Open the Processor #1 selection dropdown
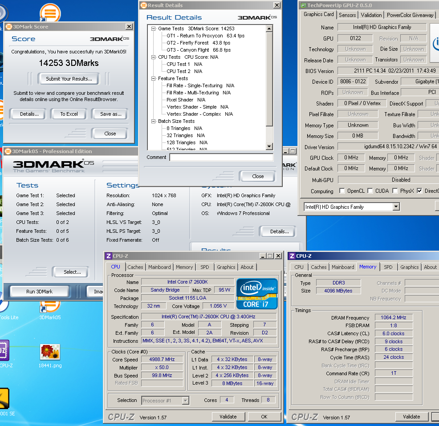439x426 pixels. 185,401
